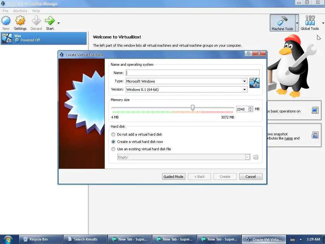Select the Win virtual machine entry
325x244 pixels.
44,38
